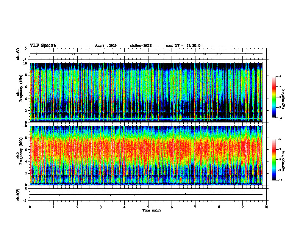Click the time axis tick label "9"
The width and height of the screenshot is (300, 232).
tap(242, 207)
